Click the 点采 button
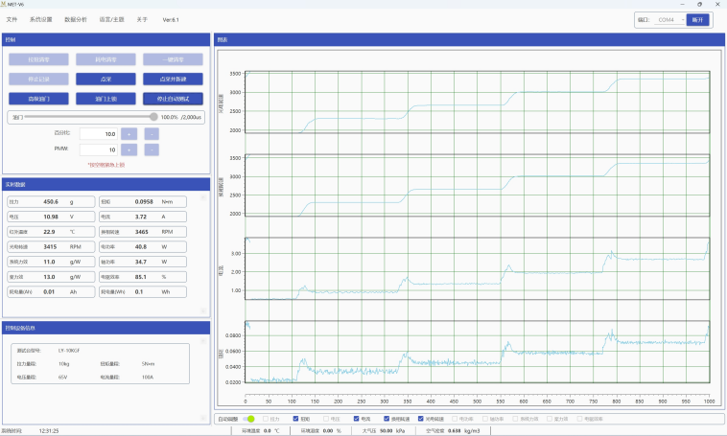Image resolution: width=727 pixels, height=436 pixels. tap(106, 80)
